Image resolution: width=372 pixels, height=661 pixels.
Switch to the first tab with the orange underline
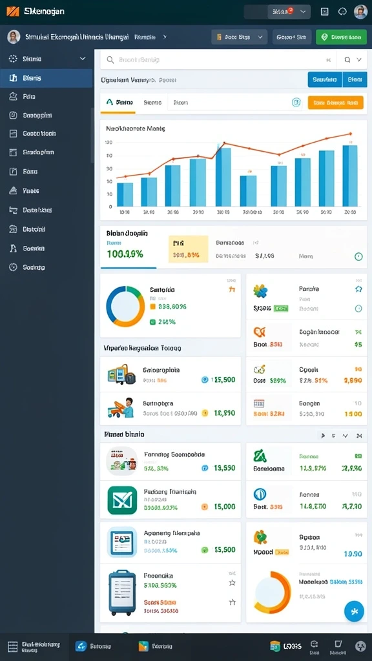[x=118, y=103]
